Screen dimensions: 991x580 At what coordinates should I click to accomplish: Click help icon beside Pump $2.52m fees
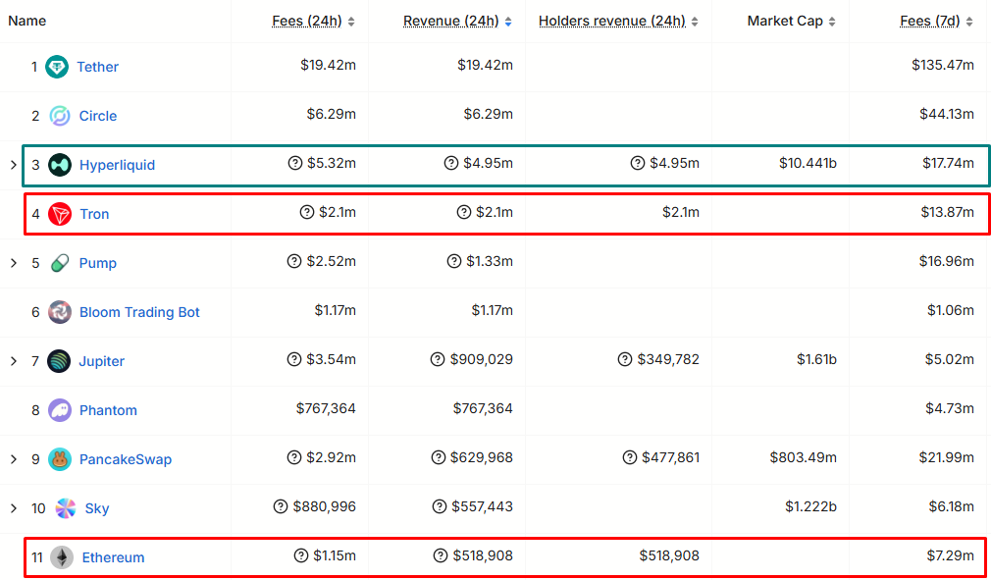point(294,261)
